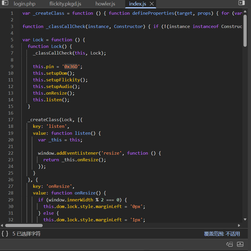Click the expand drawer icon in bottom corner

[x=240, y=244]
